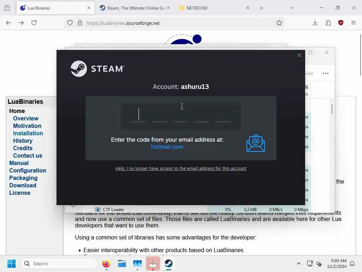Minimize the Firefox browser window

point(321,8)
